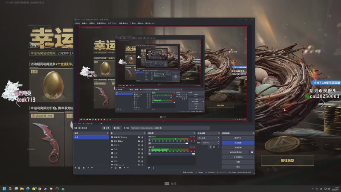
Task: Open the 显示器 display selection dropdown
Action: tap(170, 128)
